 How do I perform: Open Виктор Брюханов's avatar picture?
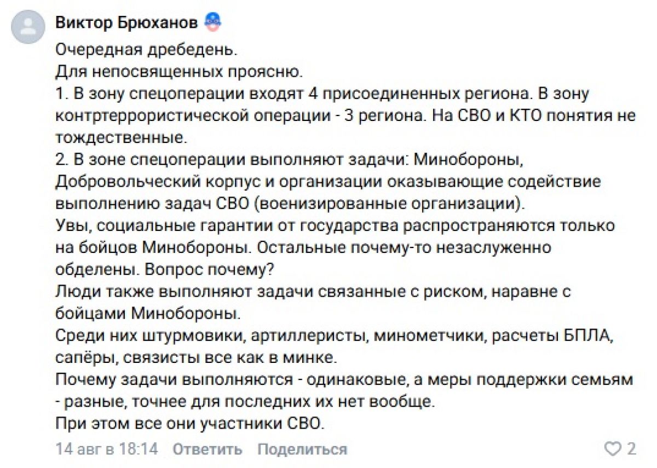27,27
